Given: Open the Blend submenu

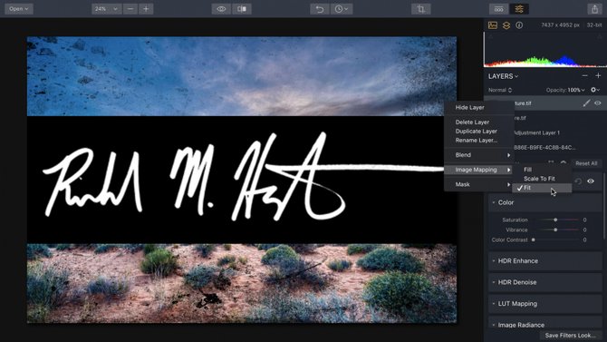Looking at the screenshot, I should [x=479, y=155].
